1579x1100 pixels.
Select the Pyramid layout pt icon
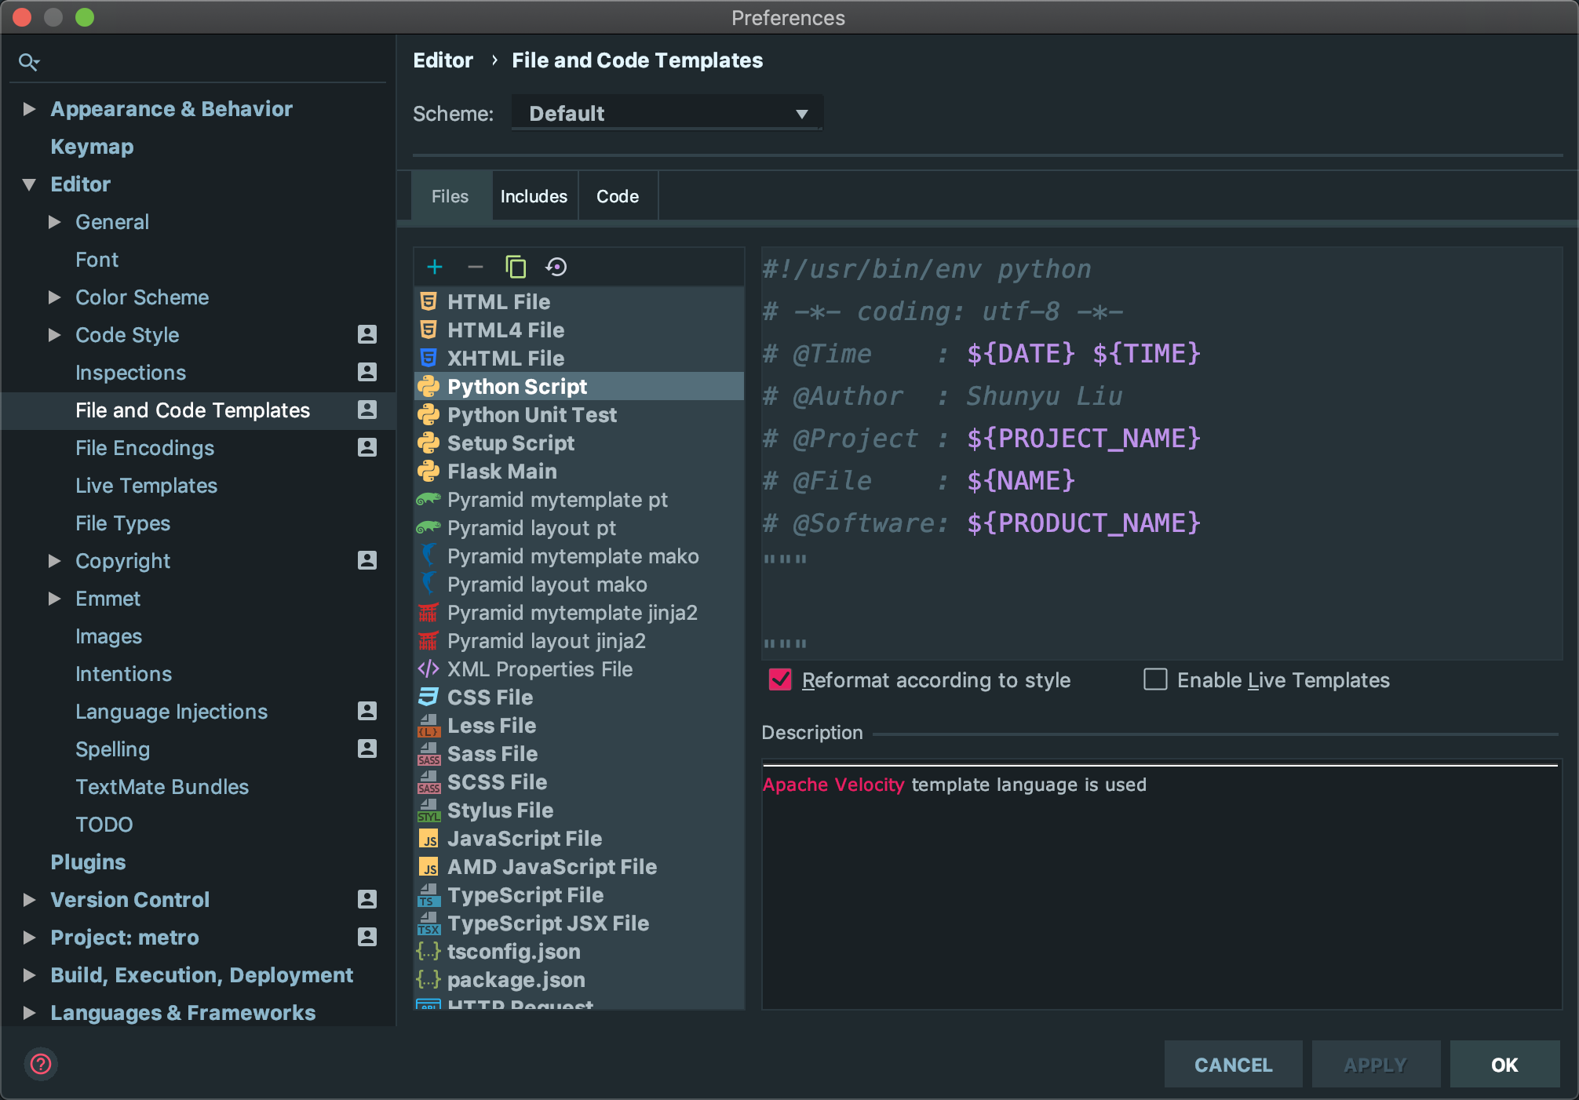click(428, 527)
